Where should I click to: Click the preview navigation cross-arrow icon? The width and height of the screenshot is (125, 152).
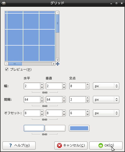(x=58, y=64)
